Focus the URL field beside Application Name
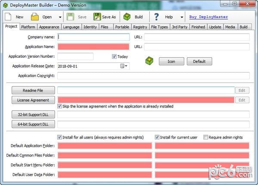Image resolution: width=258 pixels, height=185 pixels. tap(197, 47)
